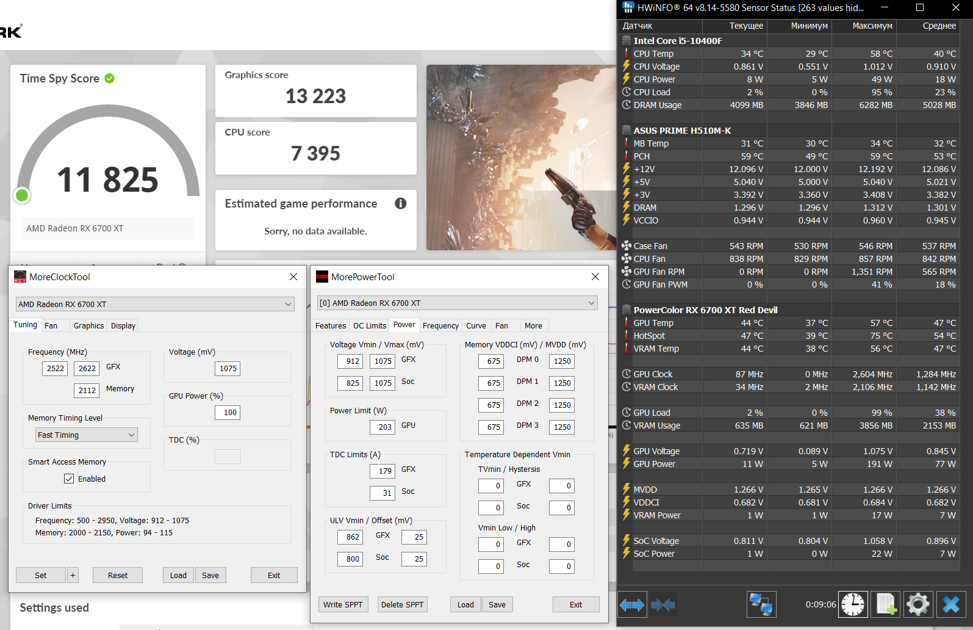Click the Time Spy benchmark preview image
Viewport: 973px width, 630px height.
(x=522, y=157)
